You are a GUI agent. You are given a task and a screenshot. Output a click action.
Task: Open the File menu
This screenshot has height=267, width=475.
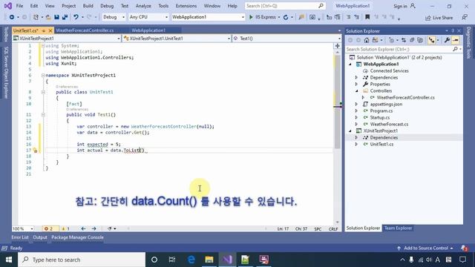(x=19, y=6)
